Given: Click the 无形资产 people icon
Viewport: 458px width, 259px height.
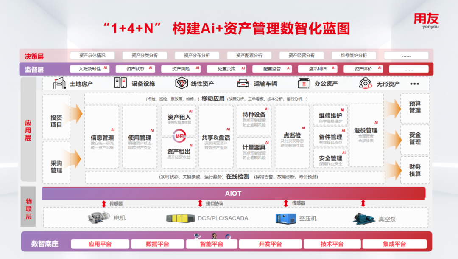Looking at the screenshot, I should (x=365, y=83).
